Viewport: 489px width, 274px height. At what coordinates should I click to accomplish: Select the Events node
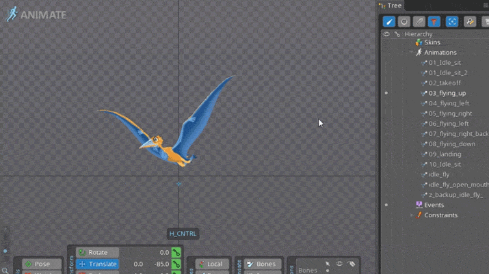tap(434, 205)
